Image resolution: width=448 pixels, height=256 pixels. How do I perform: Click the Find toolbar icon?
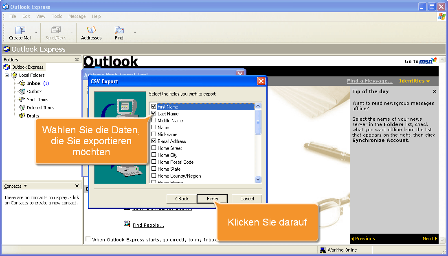[x=119, y=30]
